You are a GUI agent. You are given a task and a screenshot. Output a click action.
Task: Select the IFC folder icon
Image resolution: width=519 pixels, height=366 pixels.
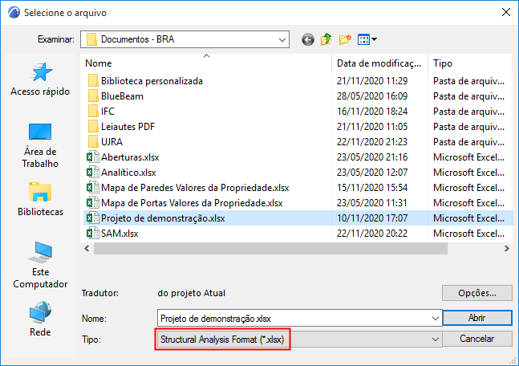tap(93, 112)
